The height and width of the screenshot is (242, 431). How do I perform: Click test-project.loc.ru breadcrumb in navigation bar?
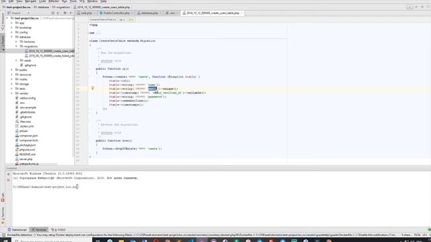pos(18,7)
